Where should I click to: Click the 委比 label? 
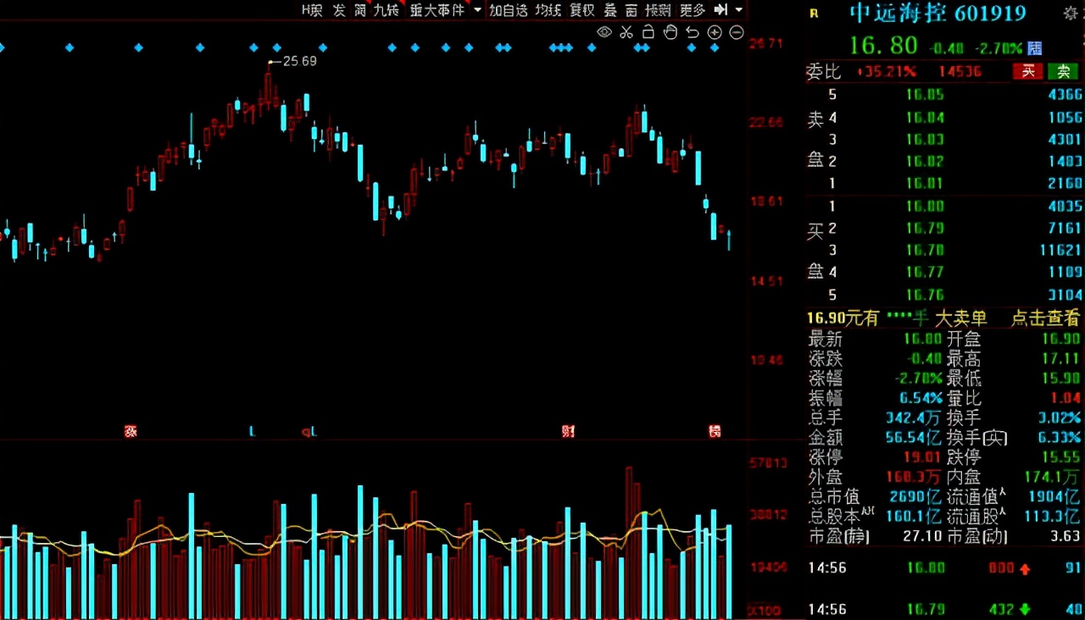[823, 72]
